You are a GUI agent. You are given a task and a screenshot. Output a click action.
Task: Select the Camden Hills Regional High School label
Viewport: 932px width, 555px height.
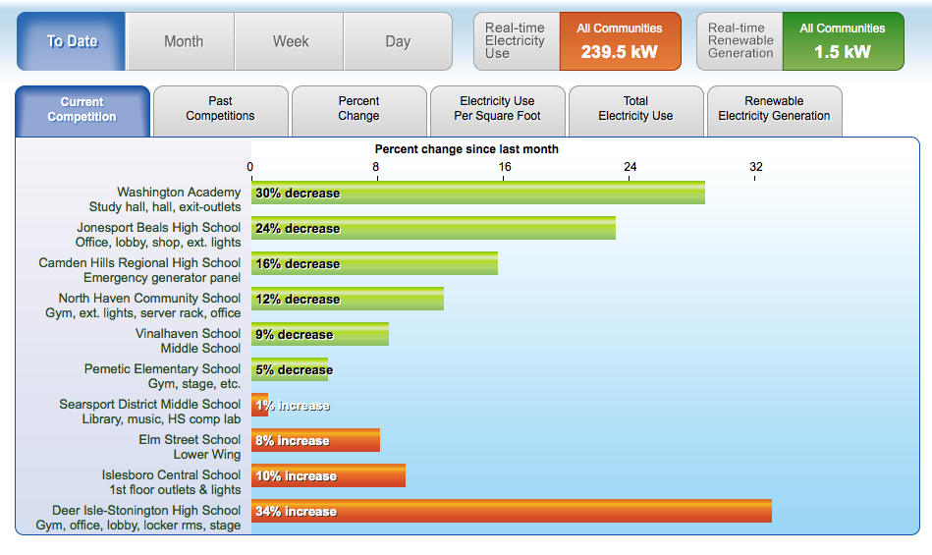[139, 263]
